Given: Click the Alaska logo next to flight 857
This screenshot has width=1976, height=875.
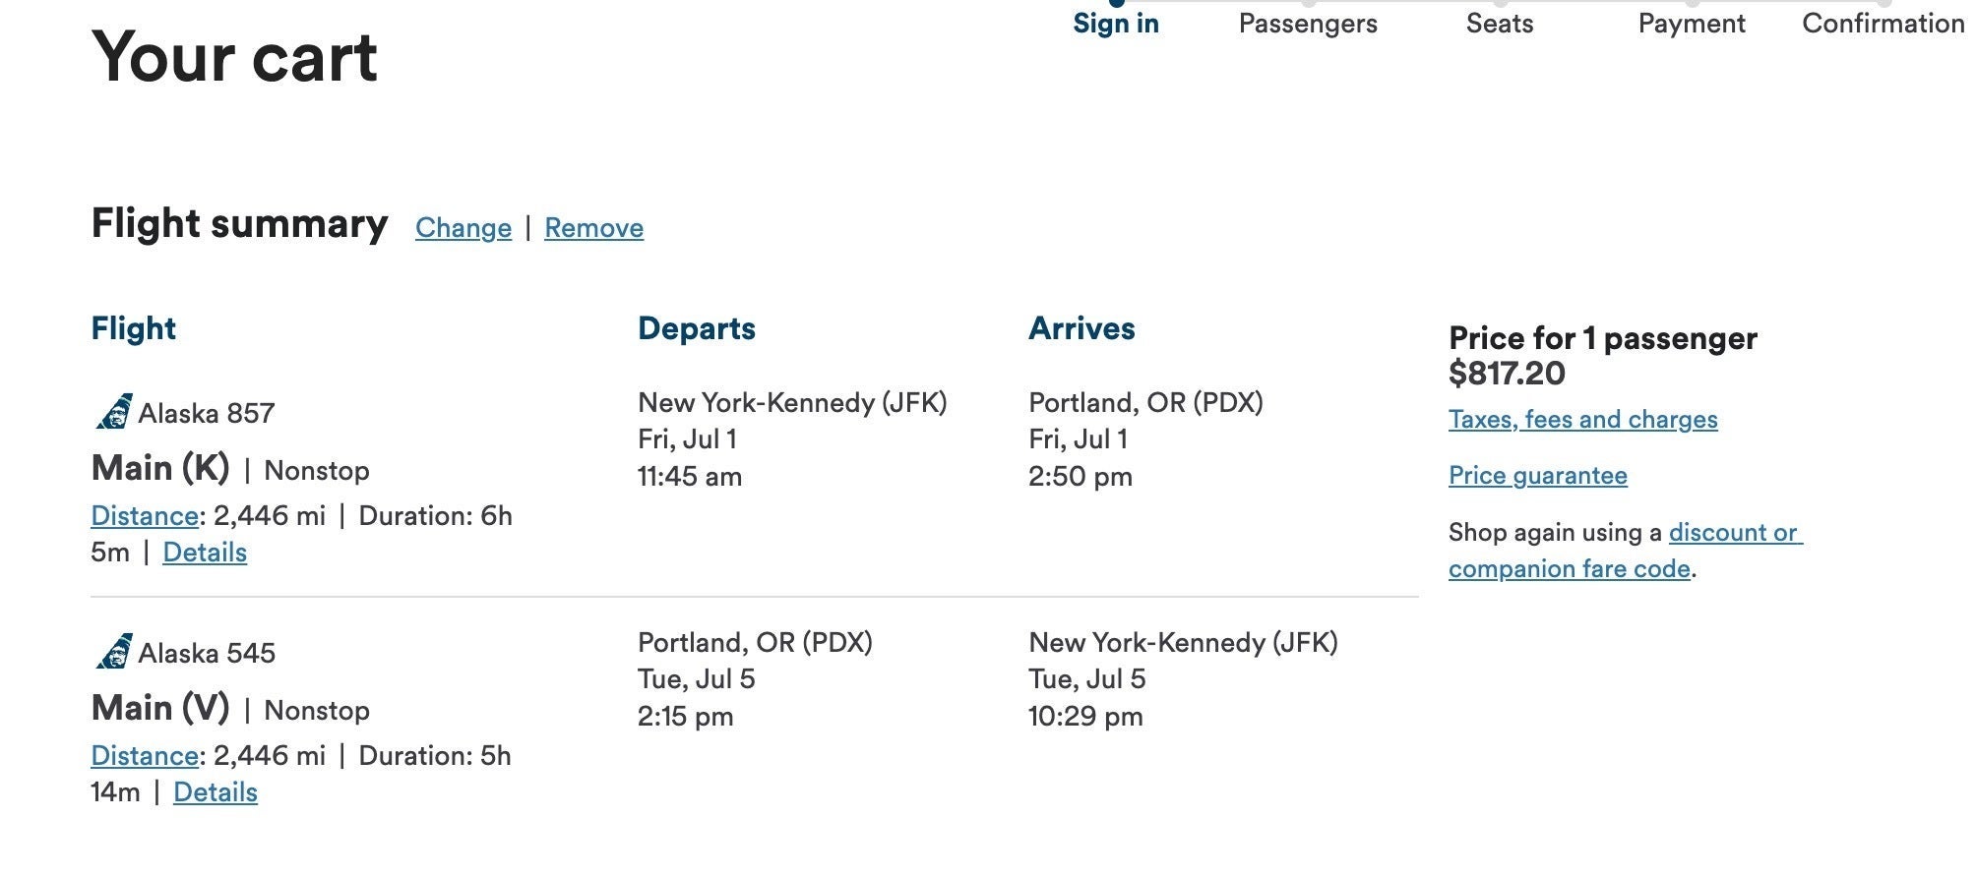Looking at the screenshot, I should click(111, 412).
